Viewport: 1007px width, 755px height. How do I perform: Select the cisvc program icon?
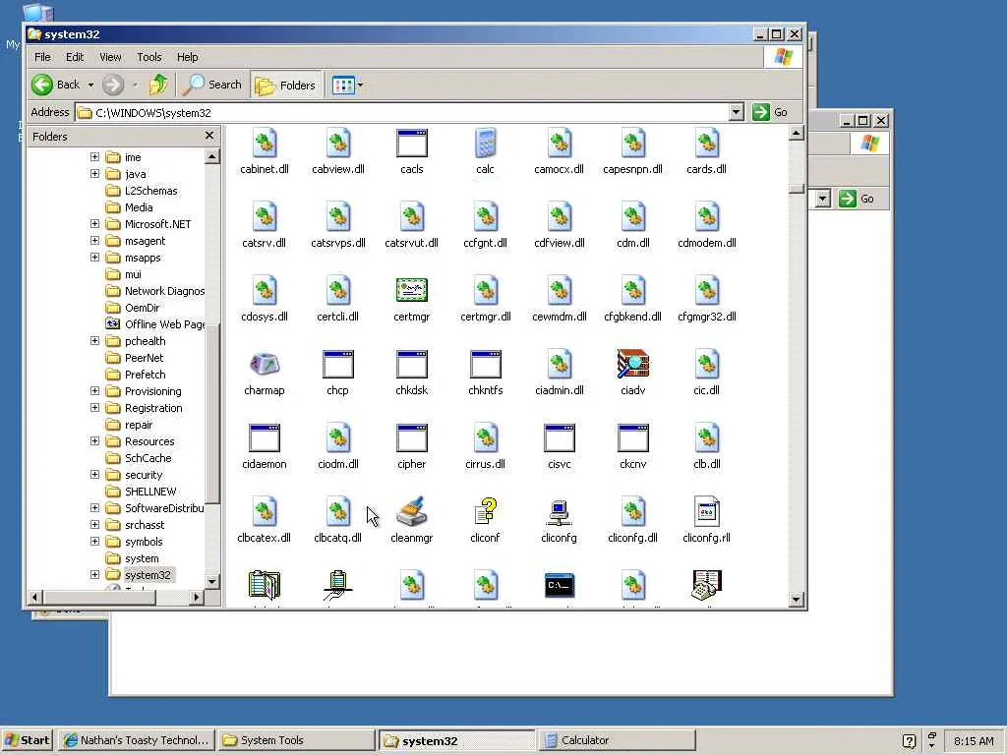pyautogui.click(x=559, y=437)
